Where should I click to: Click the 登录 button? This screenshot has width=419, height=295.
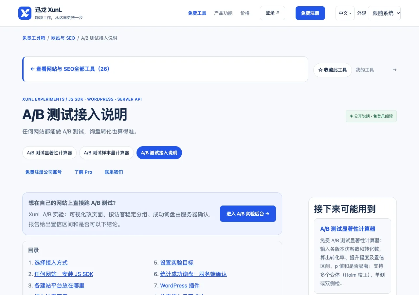pyautogui.click(x=272, y=13)
